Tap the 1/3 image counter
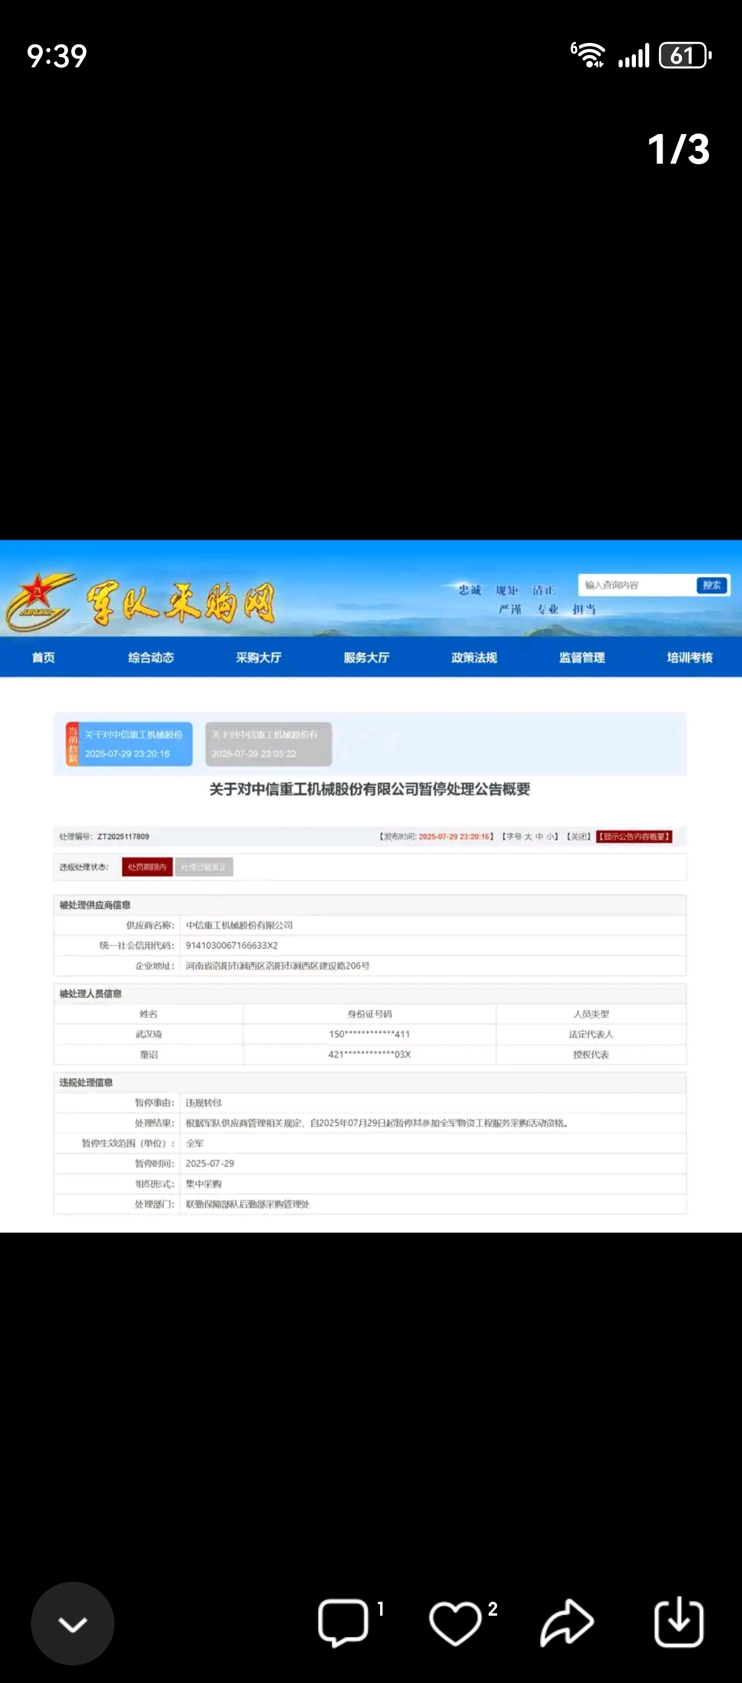This screenshot has width=742, height=1683. pos(678,149)
